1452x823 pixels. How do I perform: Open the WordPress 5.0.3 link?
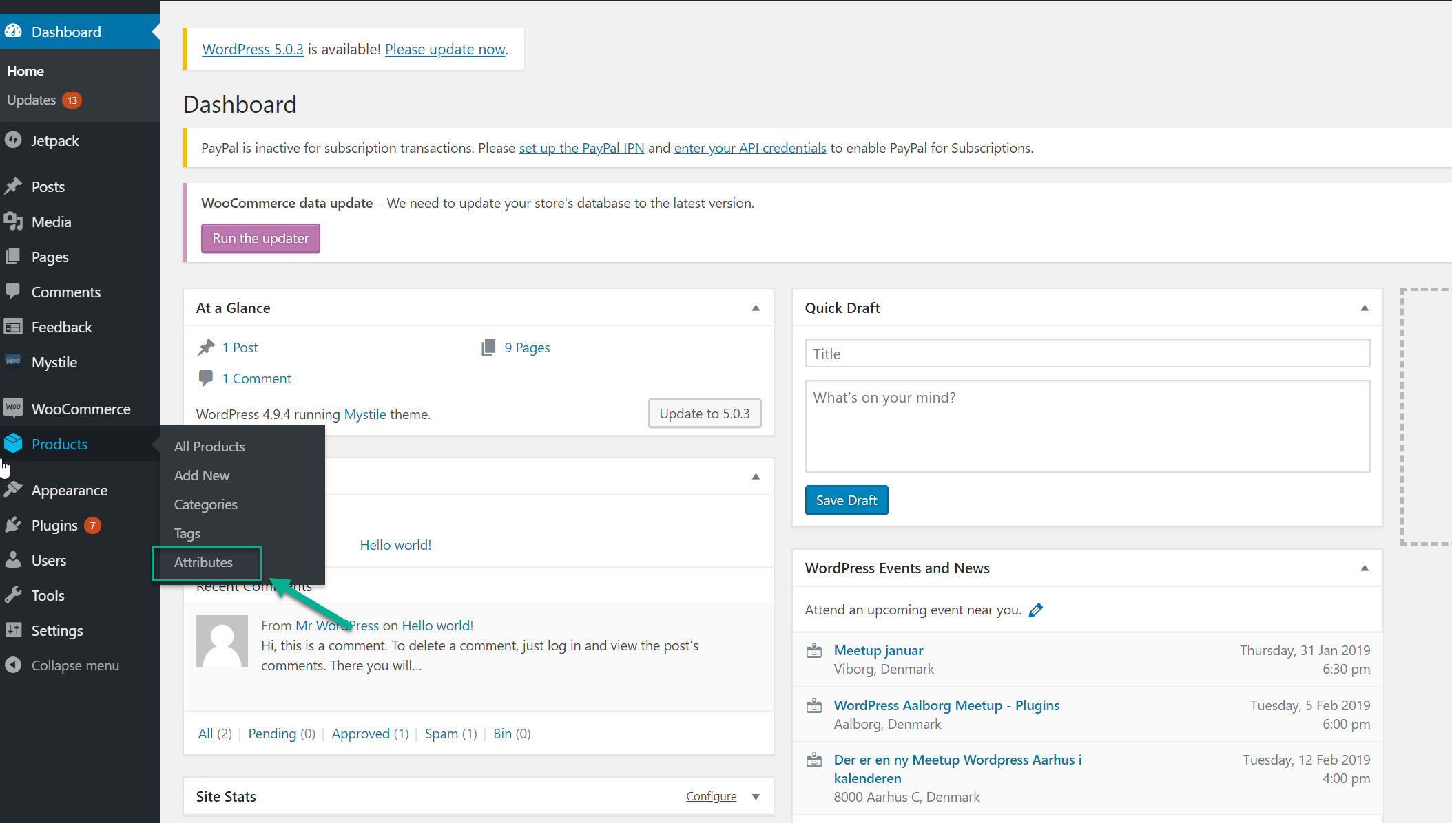[253, 50]
